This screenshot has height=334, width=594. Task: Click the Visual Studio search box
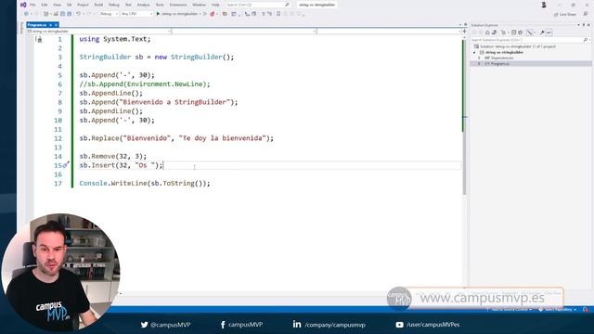(258, 5)
